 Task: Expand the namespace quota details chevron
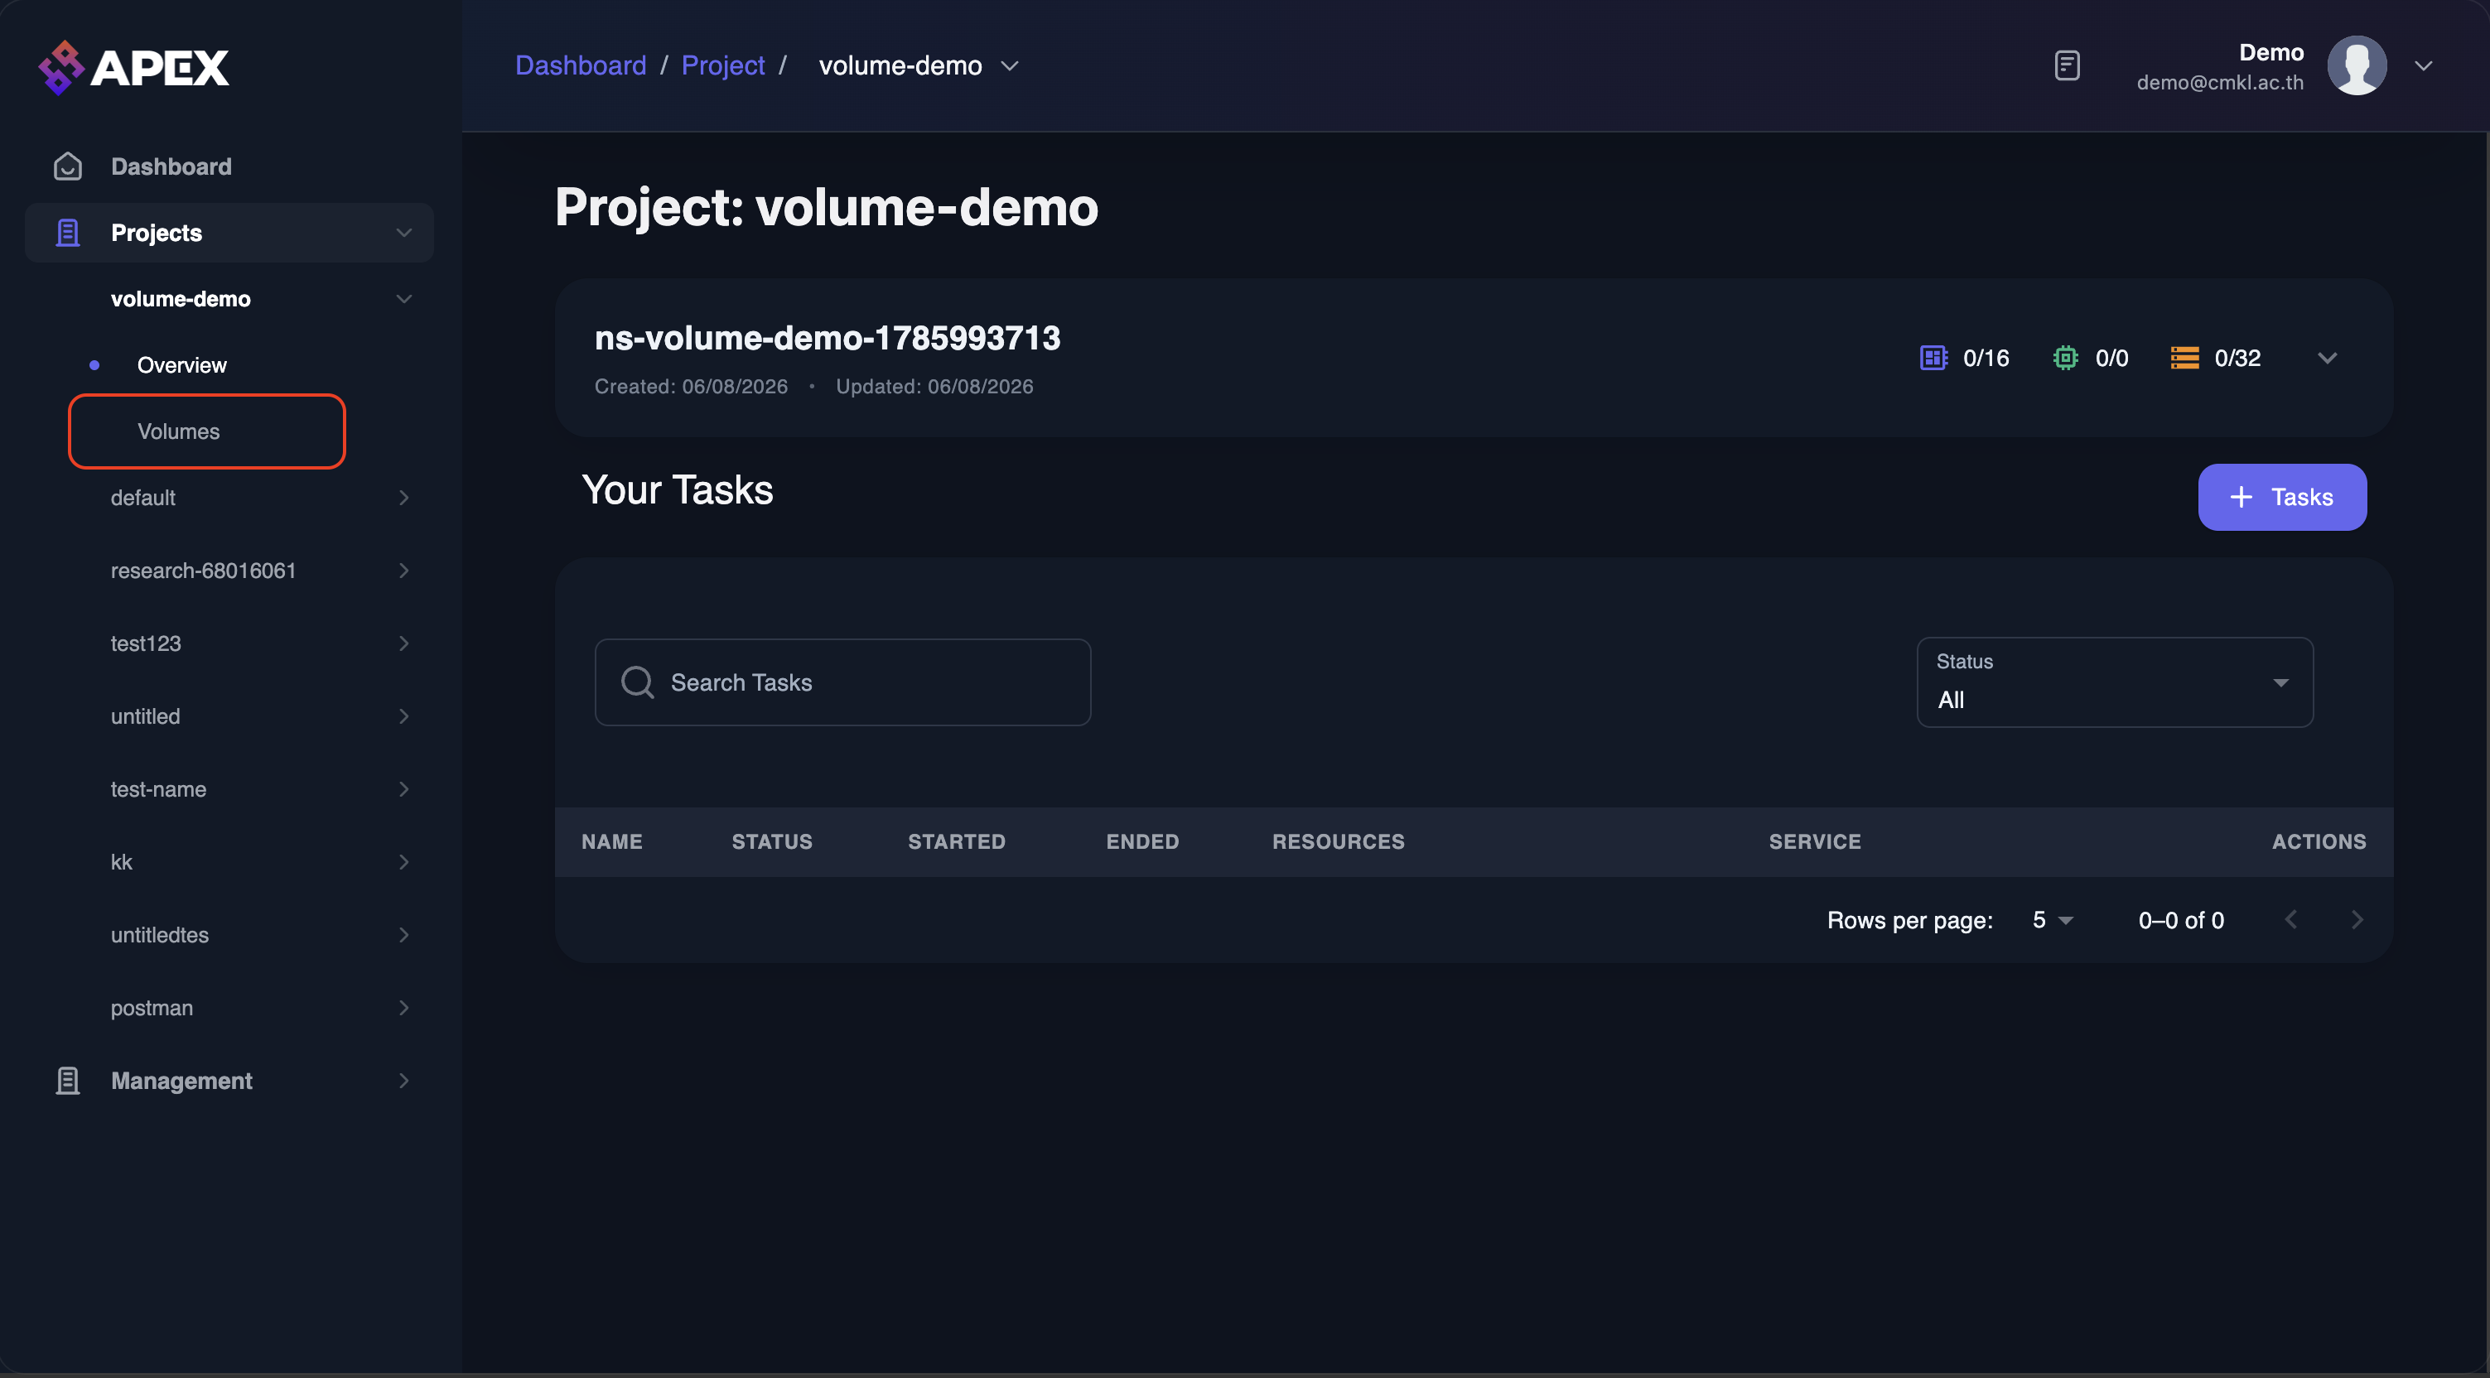pyautogui.click(x=2327, y=358)
